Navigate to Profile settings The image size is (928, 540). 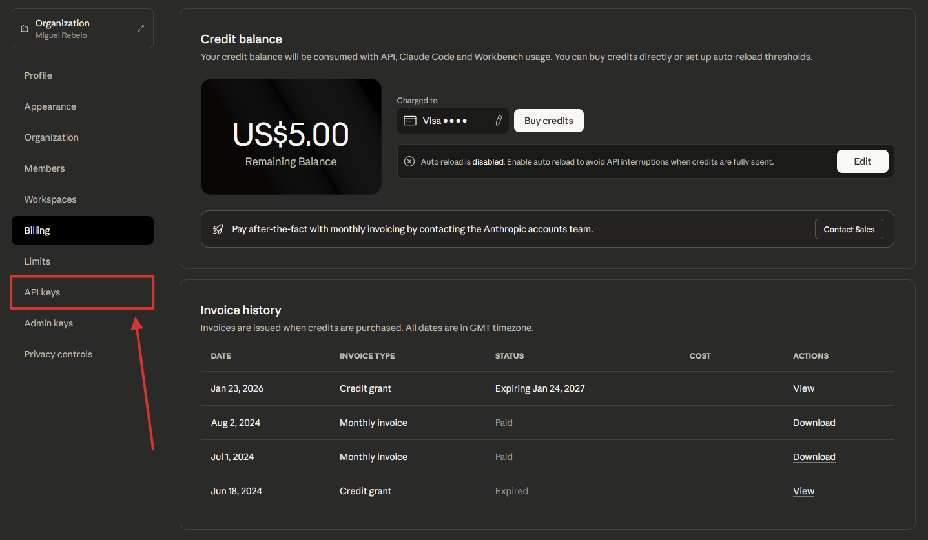click(x=38, y=75)
